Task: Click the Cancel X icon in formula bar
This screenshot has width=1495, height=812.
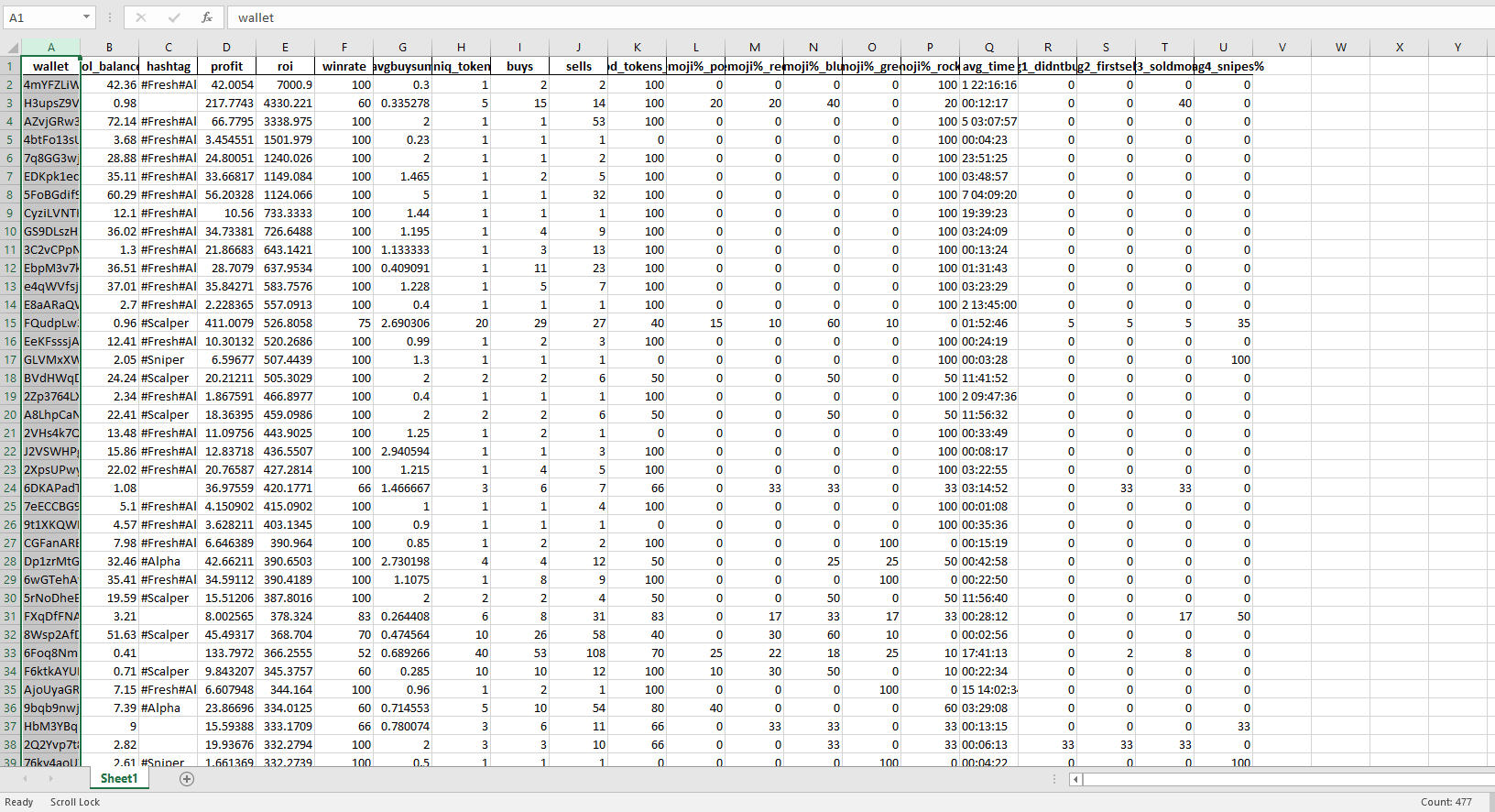Action: (140, 17)
